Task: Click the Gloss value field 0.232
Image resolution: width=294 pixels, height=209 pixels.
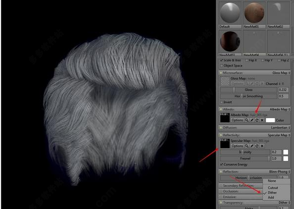Action: coord(283,90)
